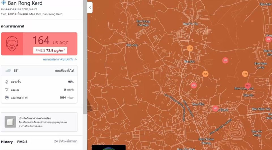This screenshot has height=150, width=272.
Task: Click the wind direction icon
Action: (x=7, y=90)
